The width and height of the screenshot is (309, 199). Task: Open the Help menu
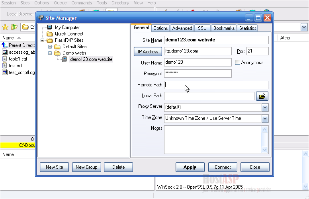[x=151, y=3]
